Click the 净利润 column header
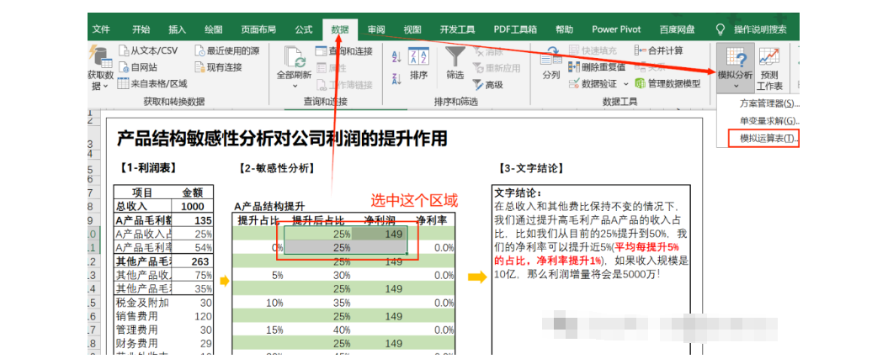 pos(379,220)
